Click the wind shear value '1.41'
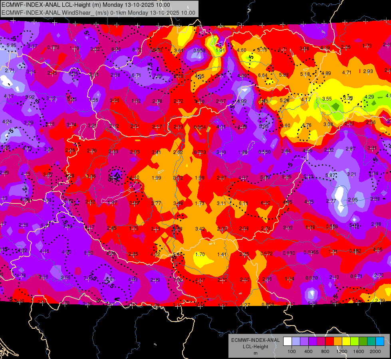The height and width of the screenshot is (359, 391). pyautogui.click(x=222, y=254)
